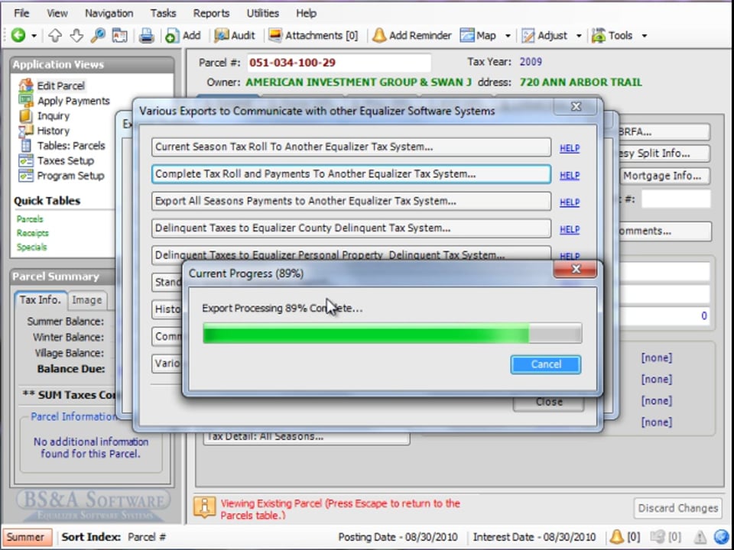Viewport: 734px width, 550px height.
Task: Open Attachments [0]
Action: 313,36
